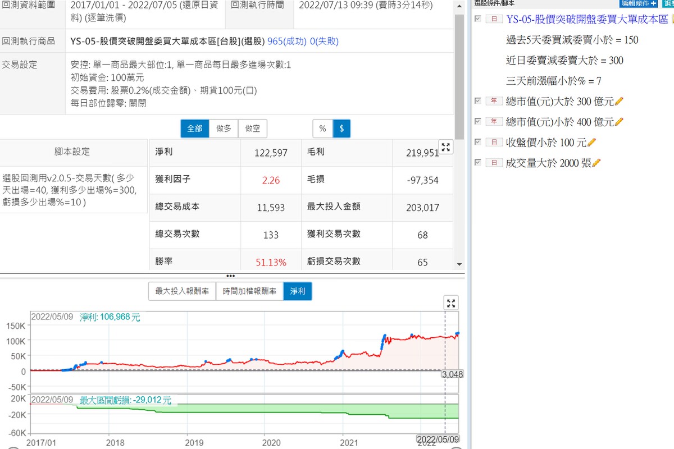Switch to the 做空 trades tab
The image size is (674, 449).
coord(253,129)
